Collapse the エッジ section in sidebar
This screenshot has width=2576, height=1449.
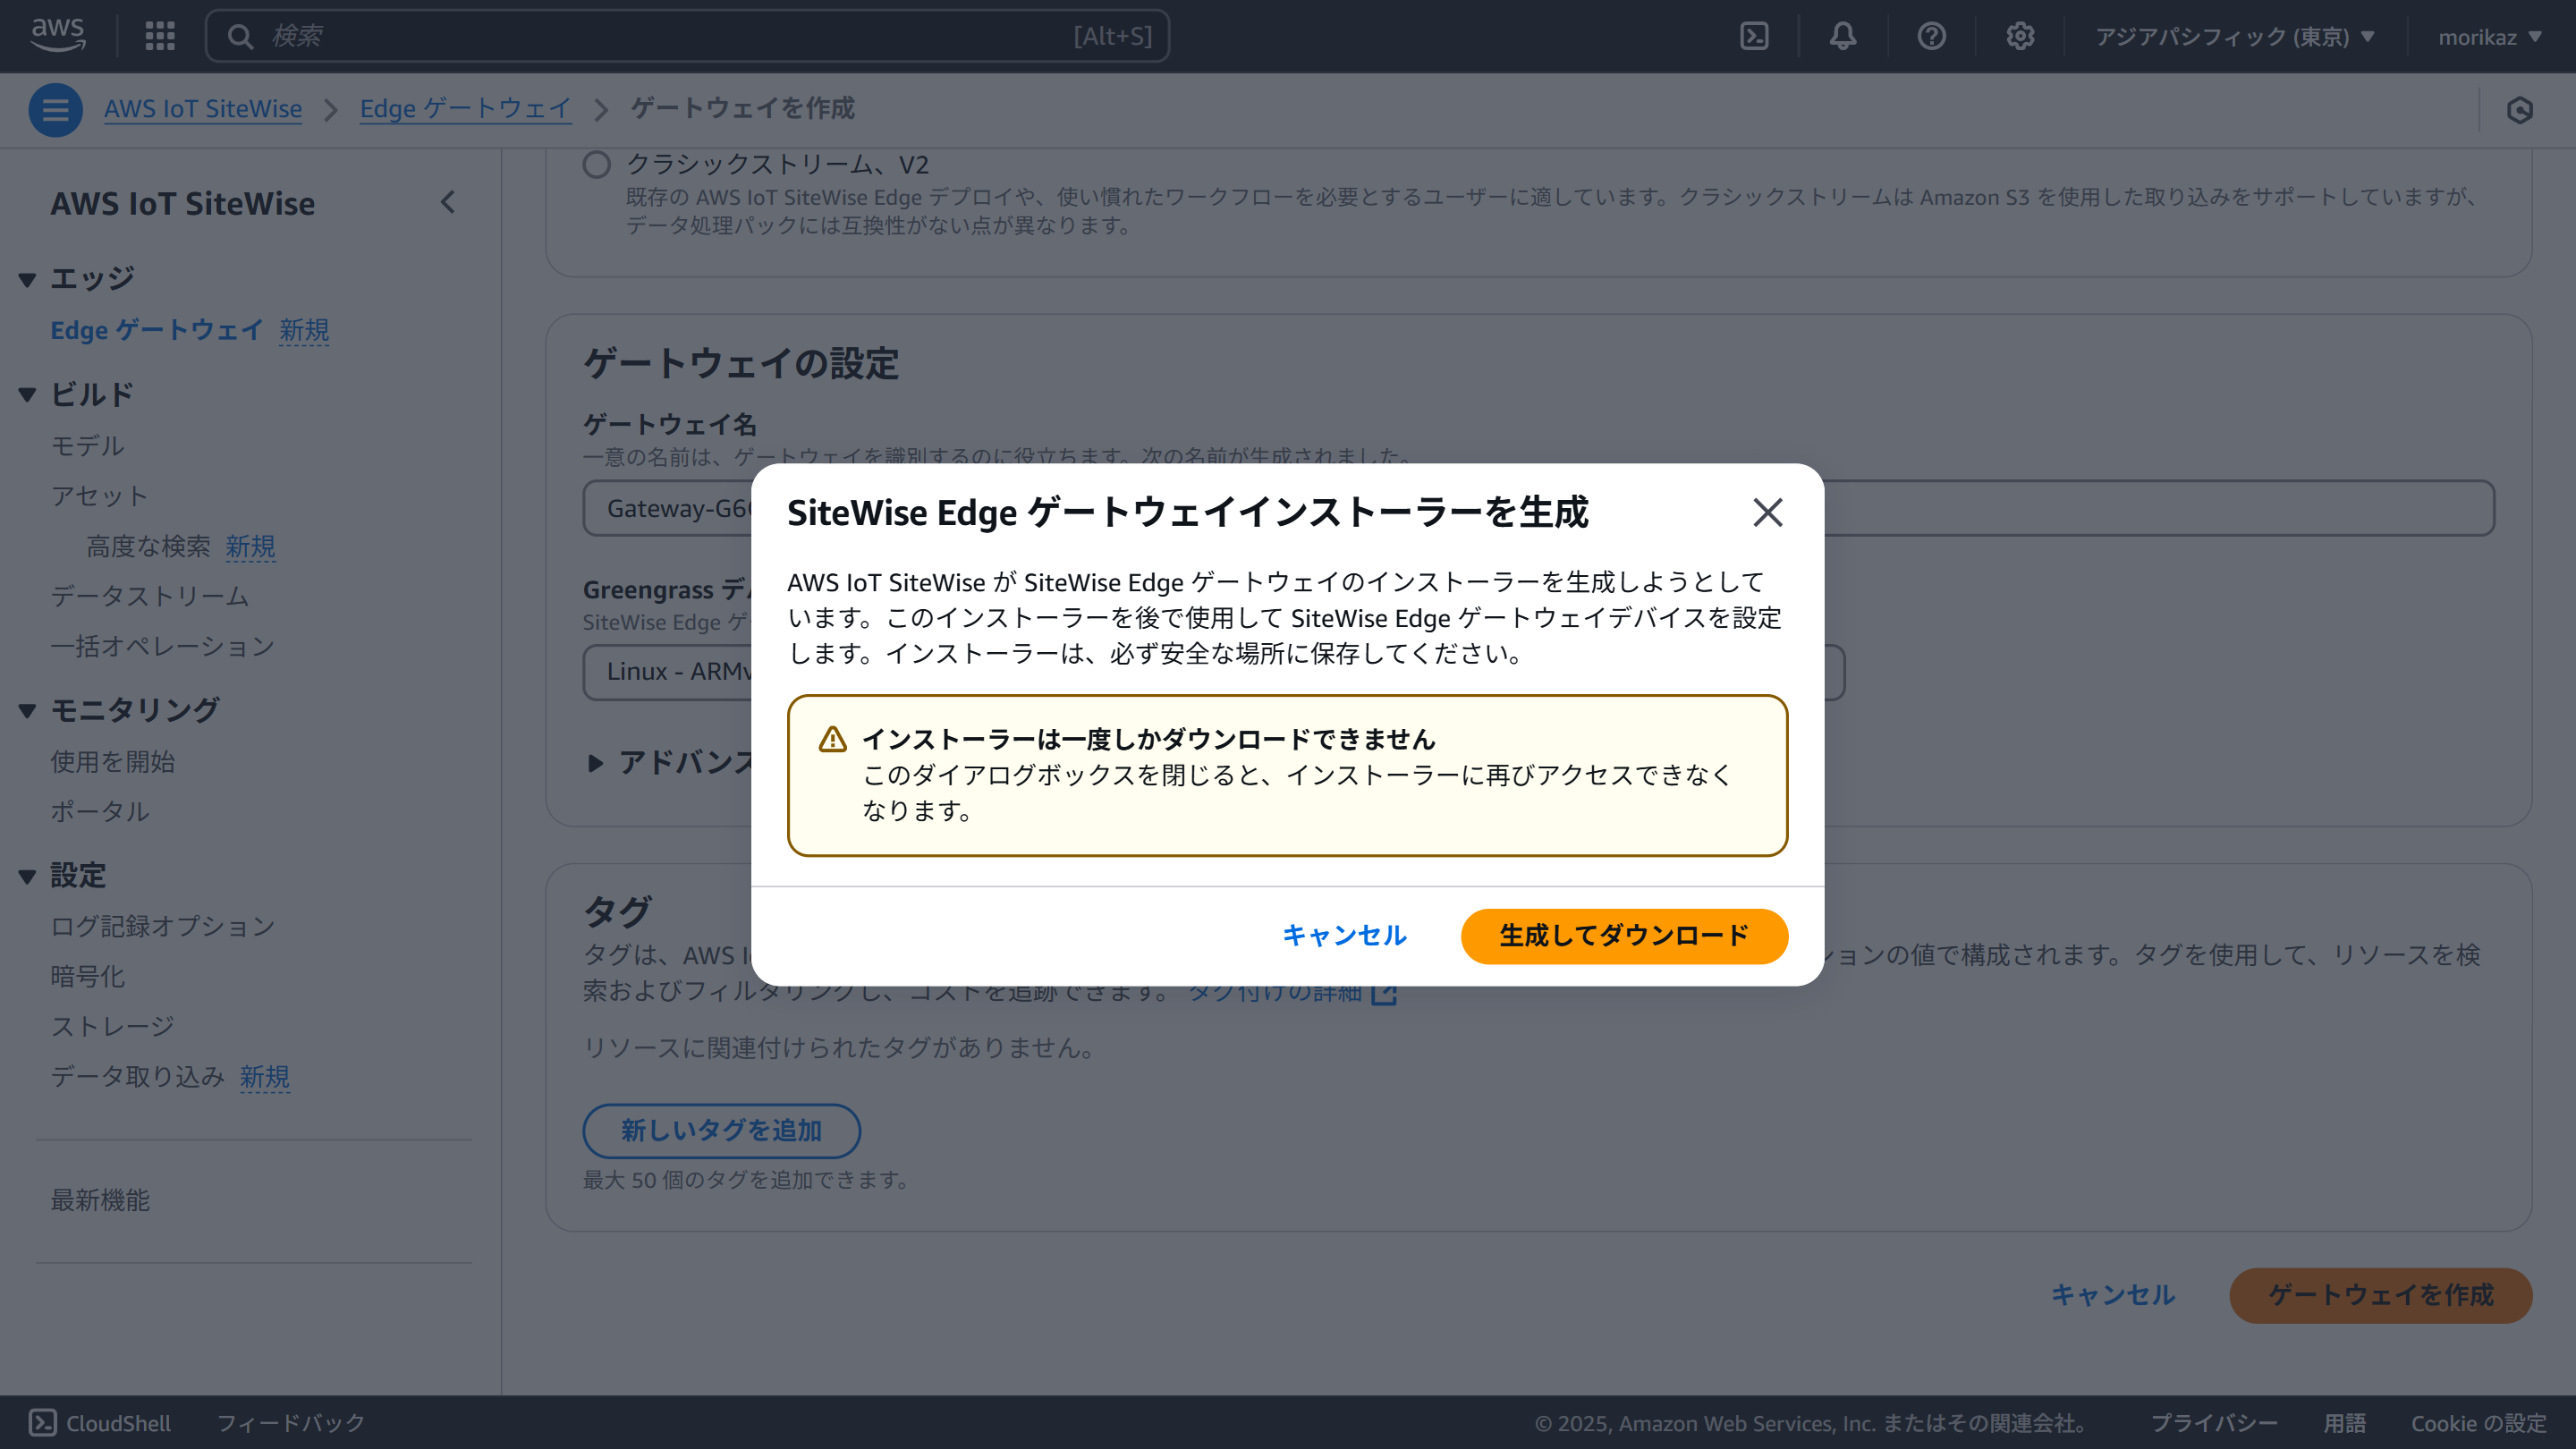[x=27, y=279]
